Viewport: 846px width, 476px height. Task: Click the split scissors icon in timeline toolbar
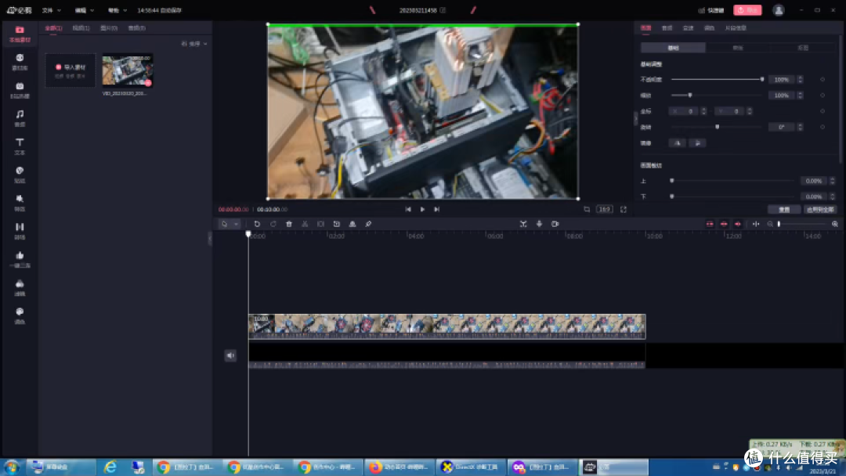pos(305,224)
